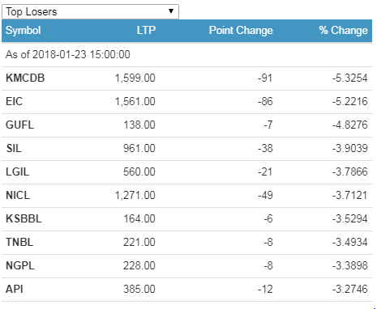
Task: Click the KMCDB LTP value 1,599.00
Action: [x=135, y=78]
